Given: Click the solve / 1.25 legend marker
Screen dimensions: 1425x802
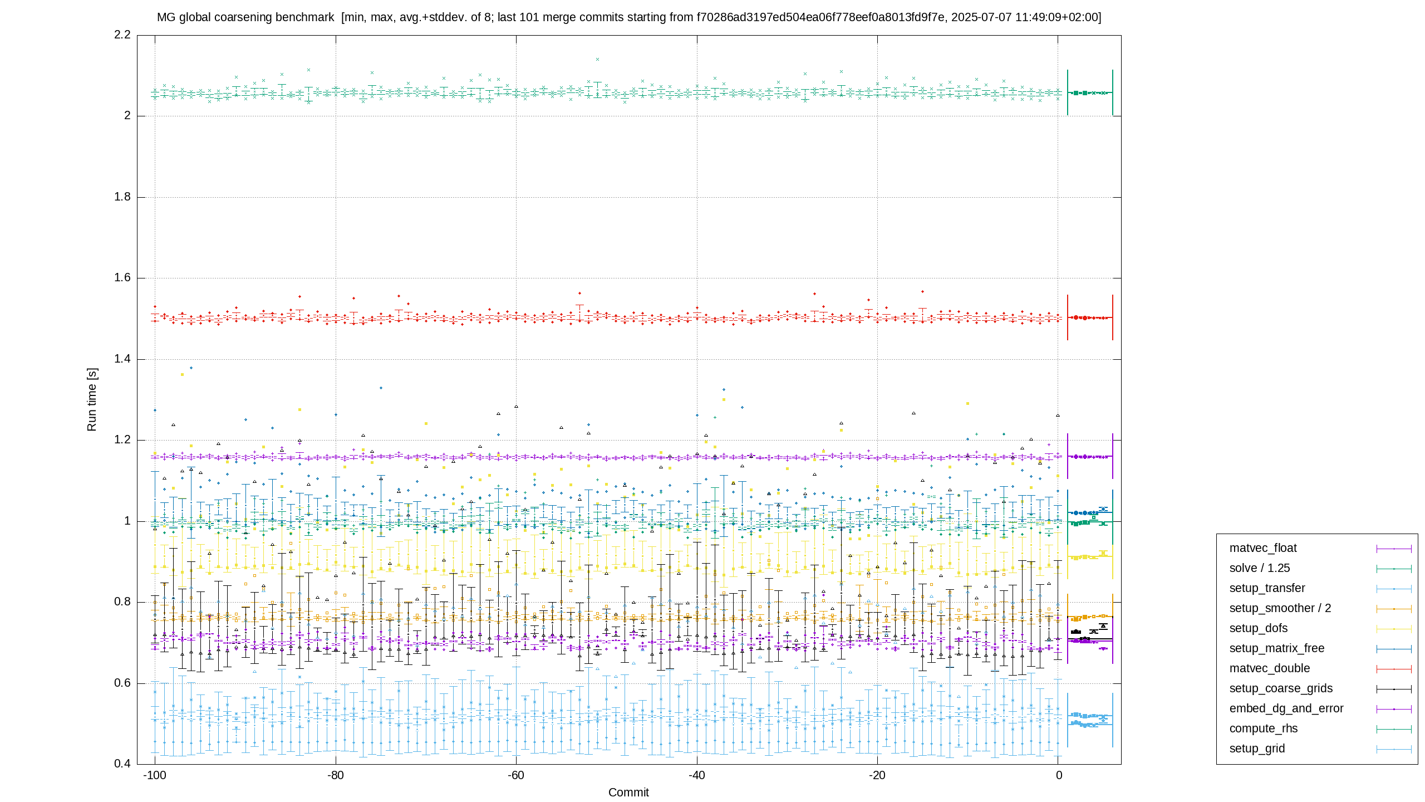Looking at the screenshot, I should point(1394,569).
